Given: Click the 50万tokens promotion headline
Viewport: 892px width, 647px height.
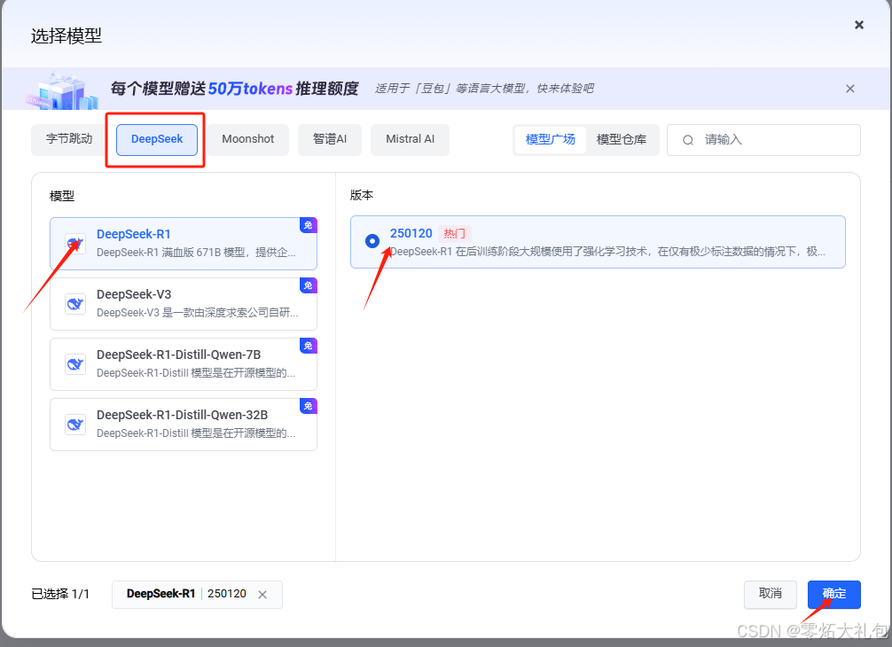Looking at the screenshot, I should point(234,89).
